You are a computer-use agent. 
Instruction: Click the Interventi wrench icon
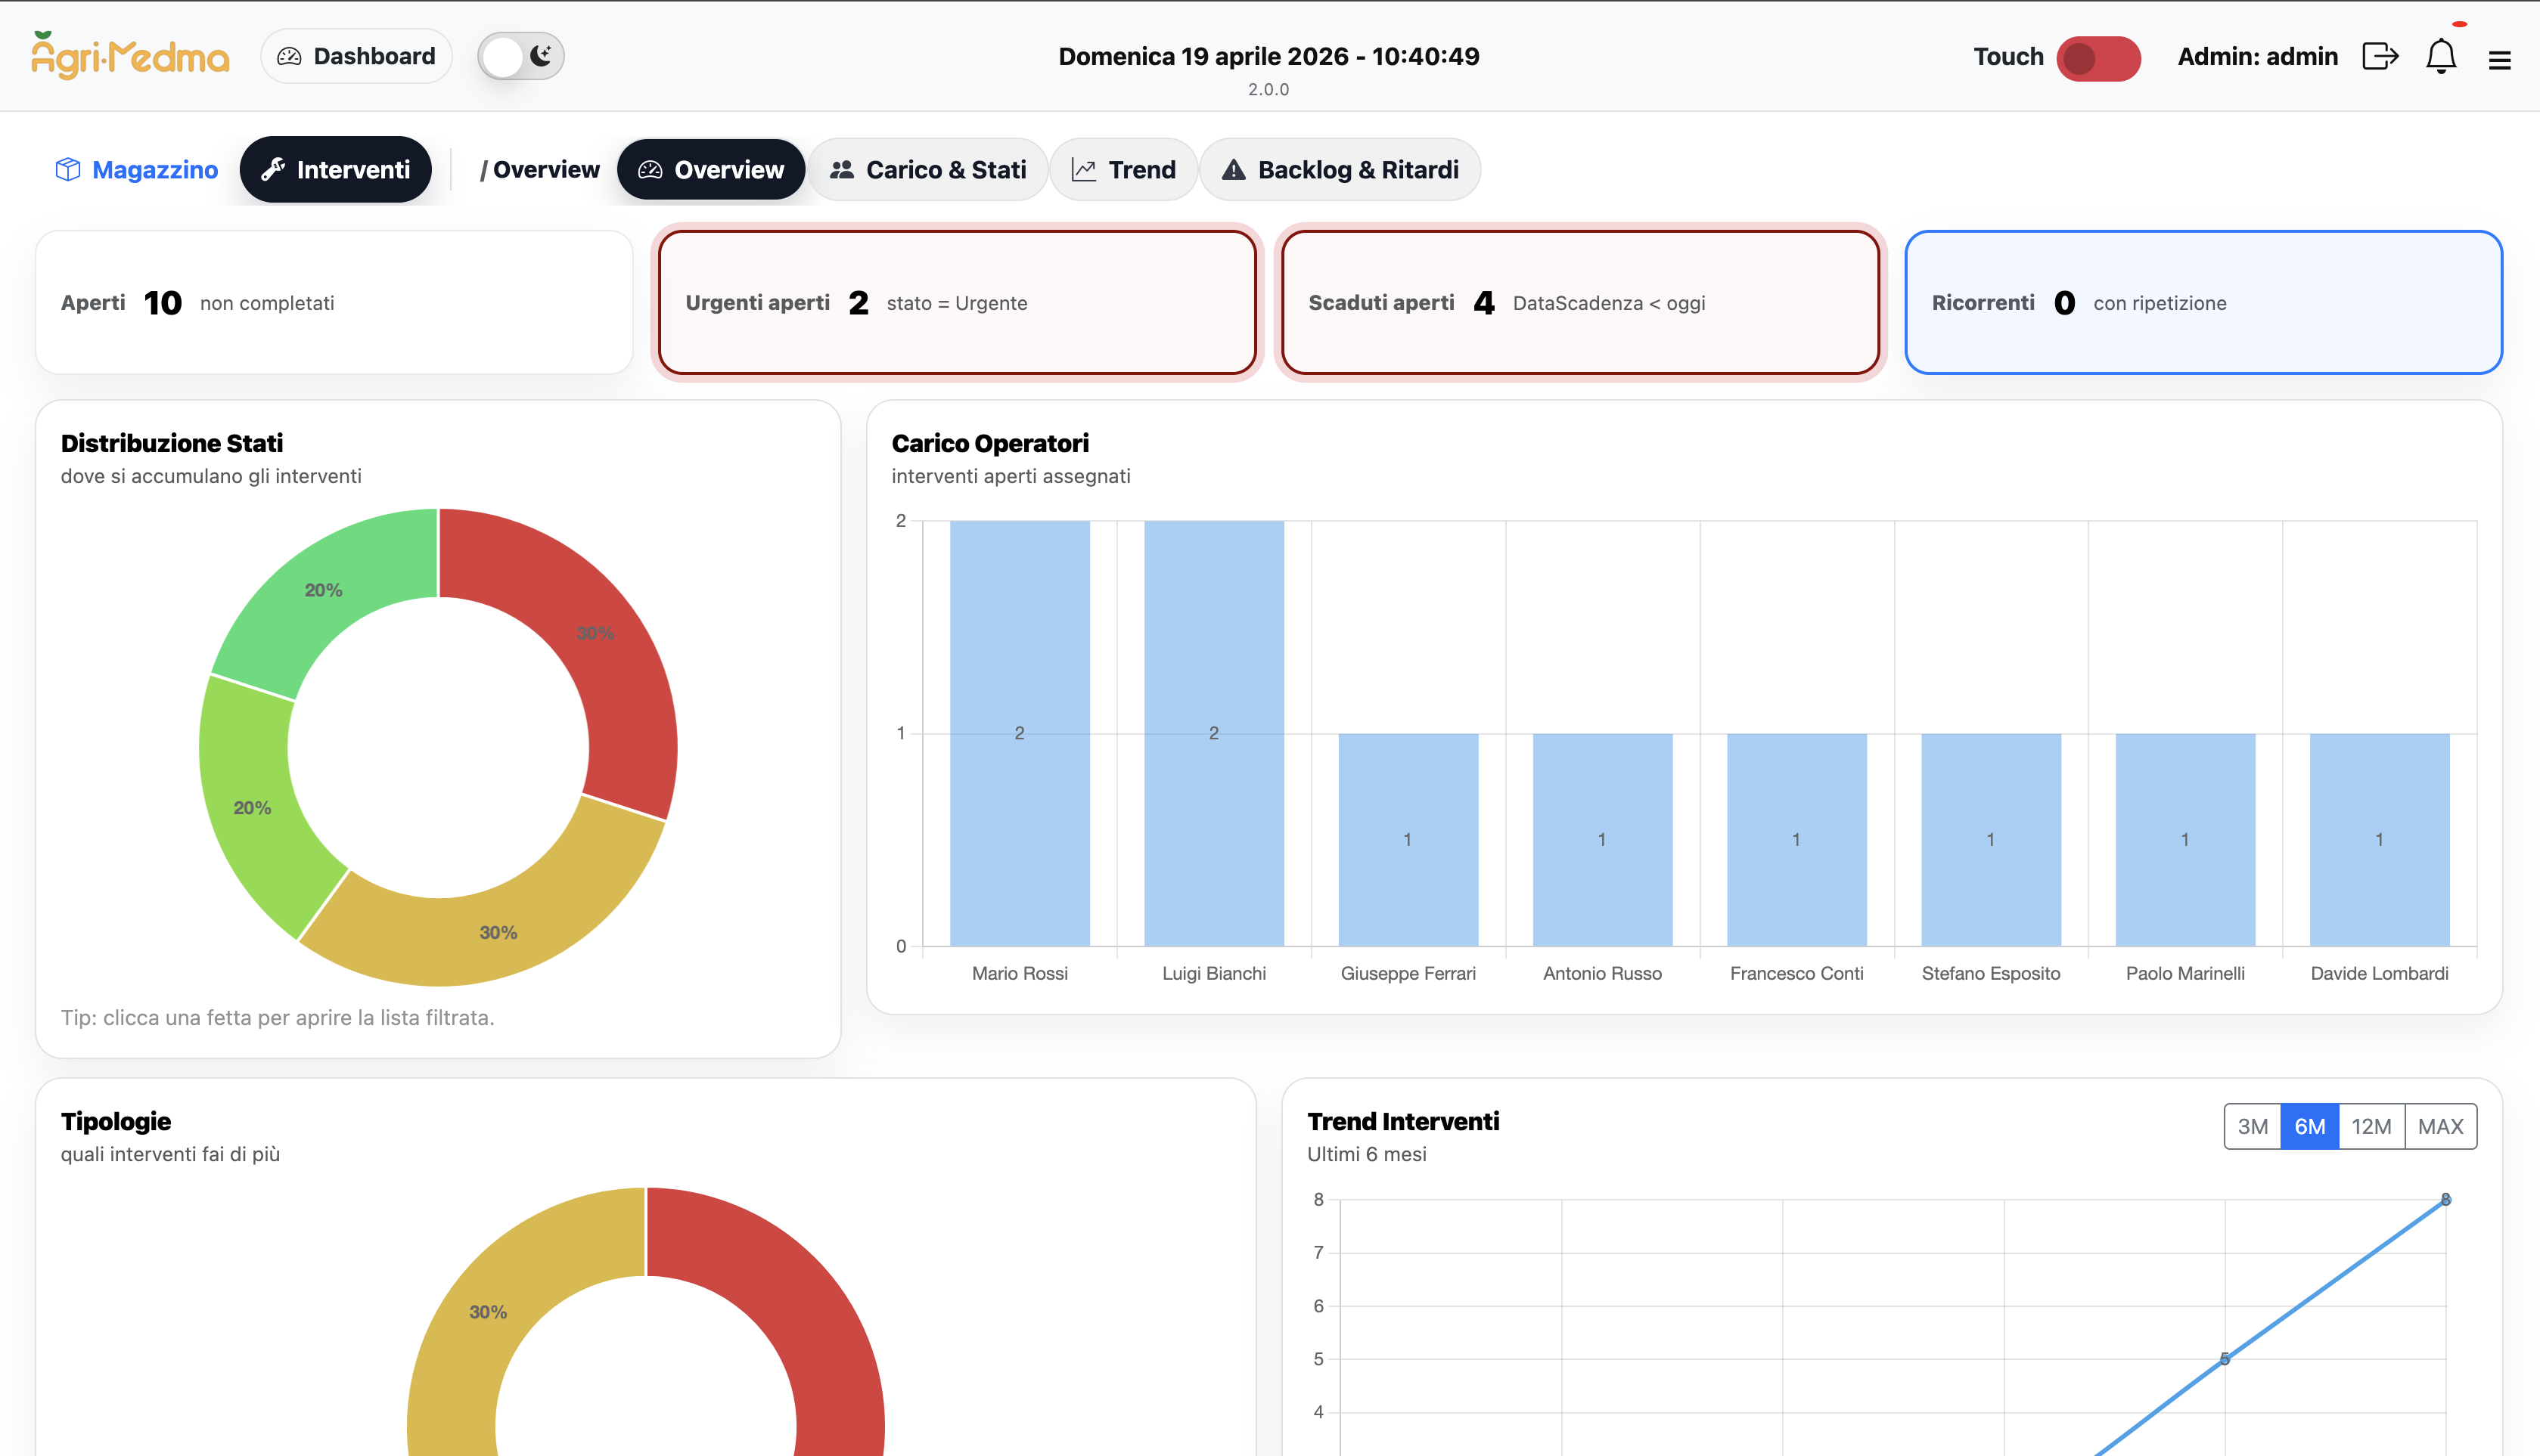click(x=273, y=170)
